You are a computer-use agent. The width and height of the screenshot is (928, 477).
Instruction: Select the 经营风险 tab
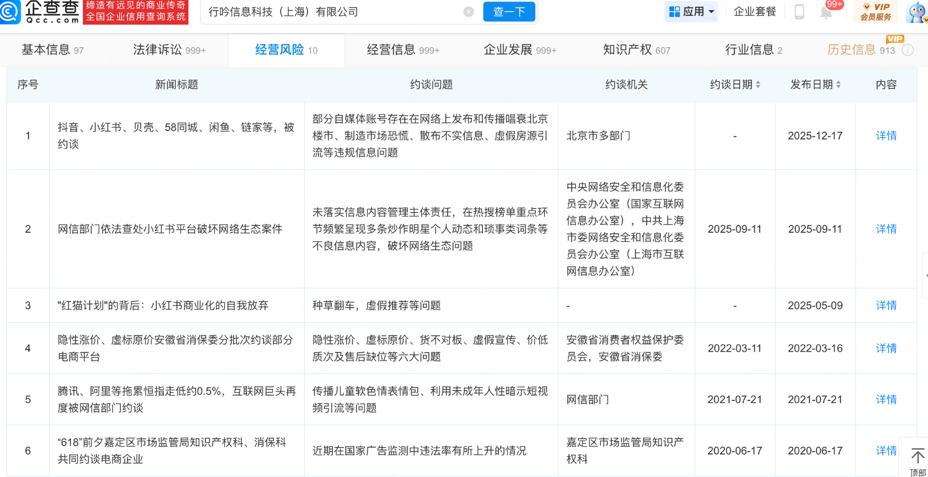pyautogui.click(x=286, y=50)
